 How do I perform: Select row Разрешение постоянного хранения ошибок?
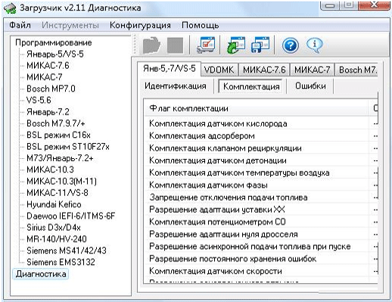click(x=261, y=259)
